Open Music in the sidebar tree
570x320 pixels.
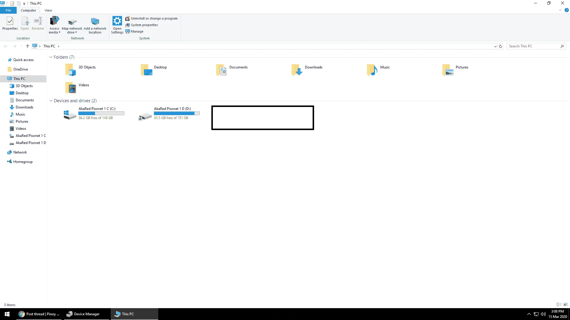pos(20,114)
